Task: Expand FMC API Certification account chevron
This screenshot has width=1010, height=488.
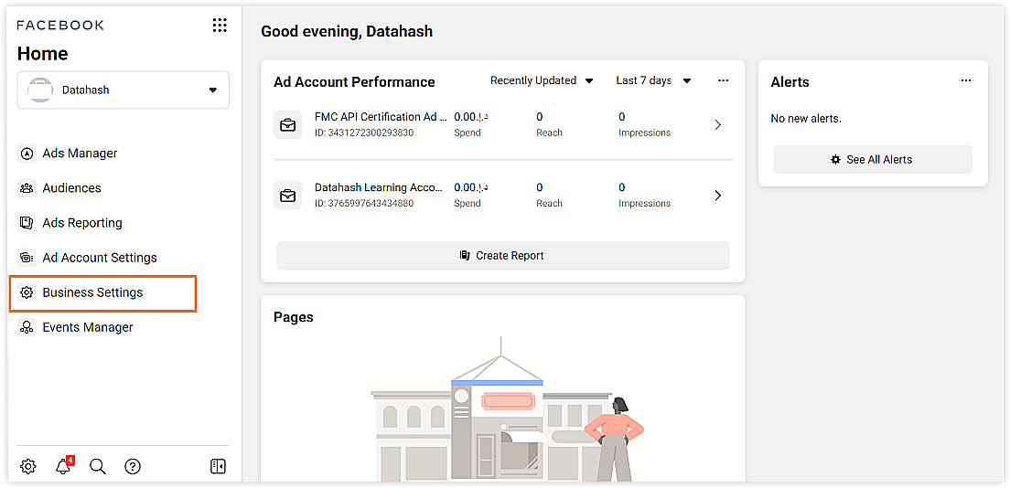Action: [718, 125]
